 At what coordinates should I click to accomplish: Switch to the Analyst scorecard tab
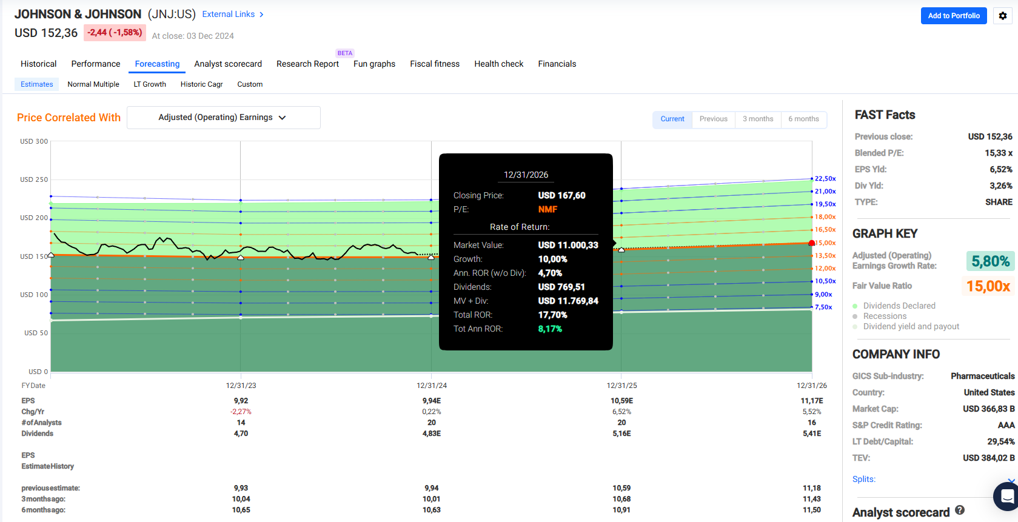coord(228,64)
